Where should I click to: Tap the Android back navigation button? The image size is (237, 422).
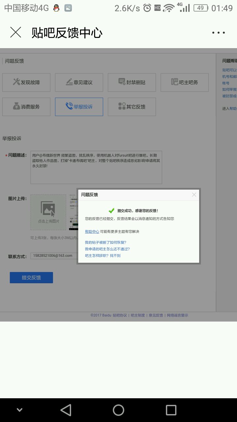pyautogui.click(x=66, y=410)
